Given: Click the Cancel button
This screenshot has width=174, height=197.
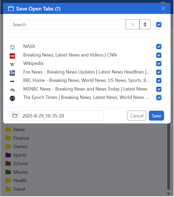Looking at the screenshot, I should coord(137,116).
